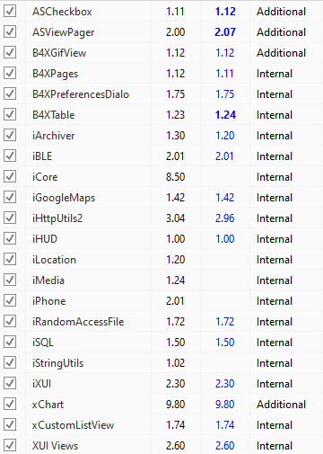
Task: Toggle the XUI Views checkbox
Action: point(10,445)
